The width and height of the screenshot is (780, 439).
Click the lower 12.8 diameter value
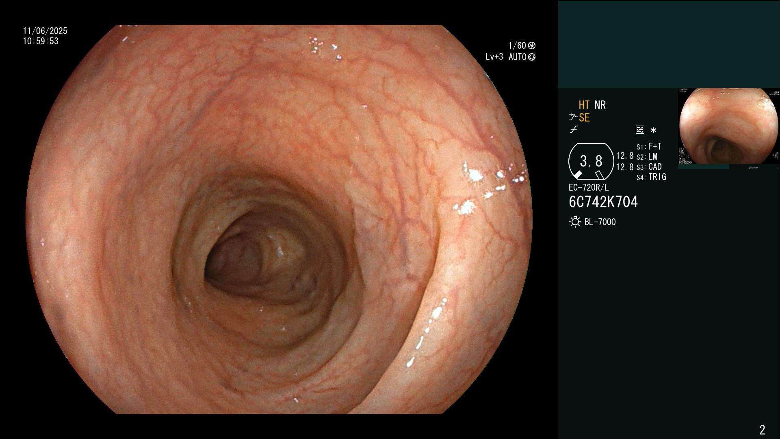click(625, 167)
